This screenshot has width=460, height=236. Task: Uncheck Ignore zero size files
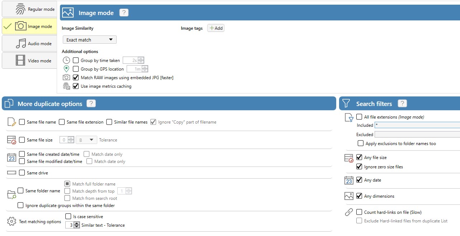(359, 167)
